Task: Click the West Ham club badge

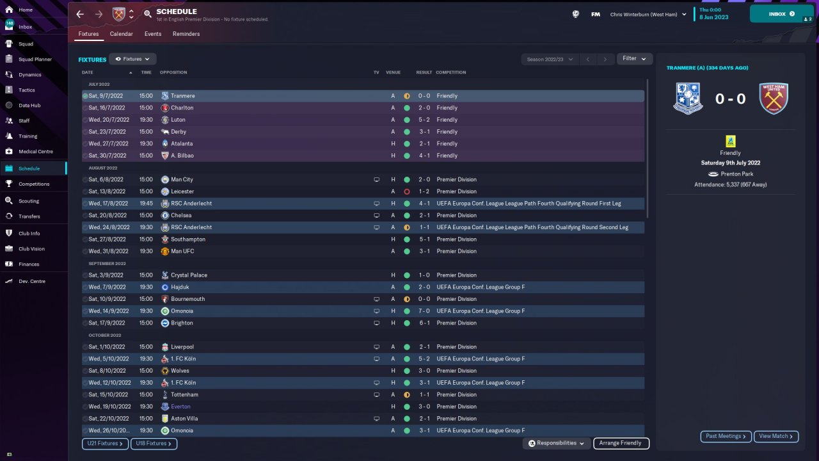Action: (x=119, y=14)
